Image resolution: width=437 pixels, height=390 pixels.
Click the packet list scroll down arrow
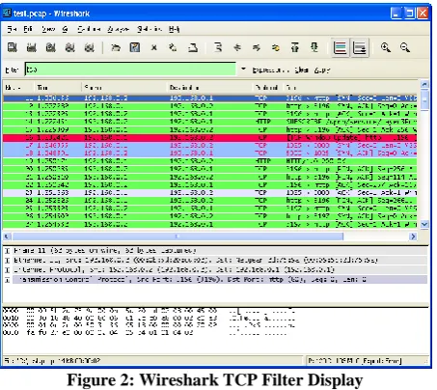pyautogui.click(x=424, y=224)
